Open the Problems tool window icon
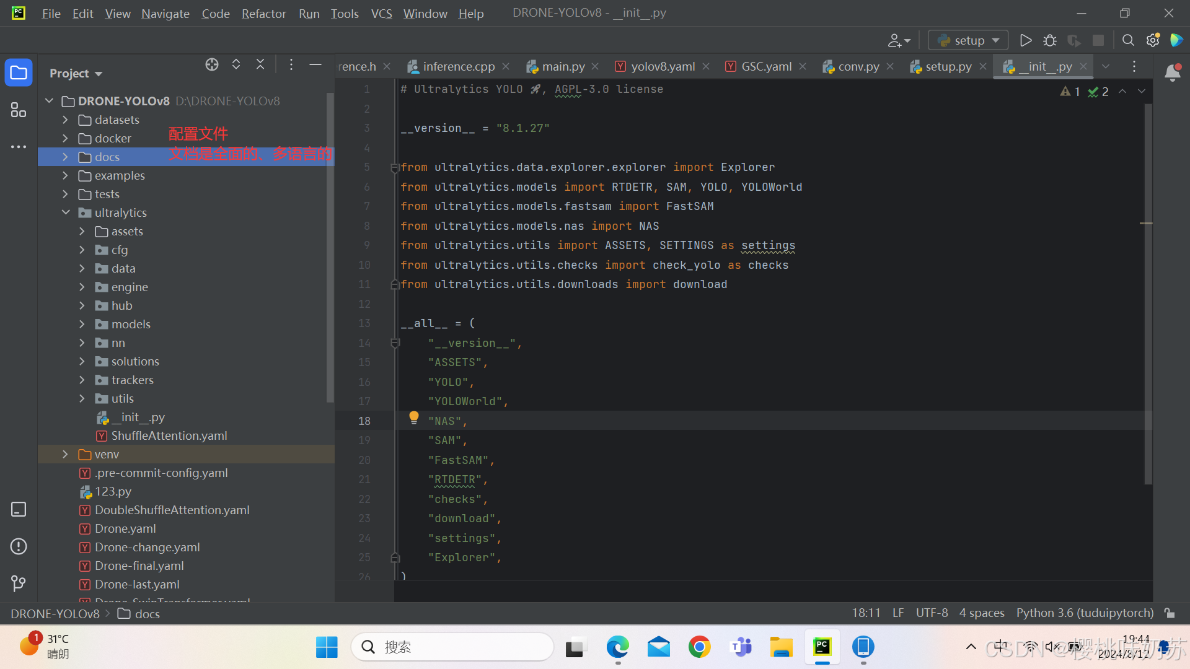The width and height of the screenshot is (1190, 669). (19, 546)
